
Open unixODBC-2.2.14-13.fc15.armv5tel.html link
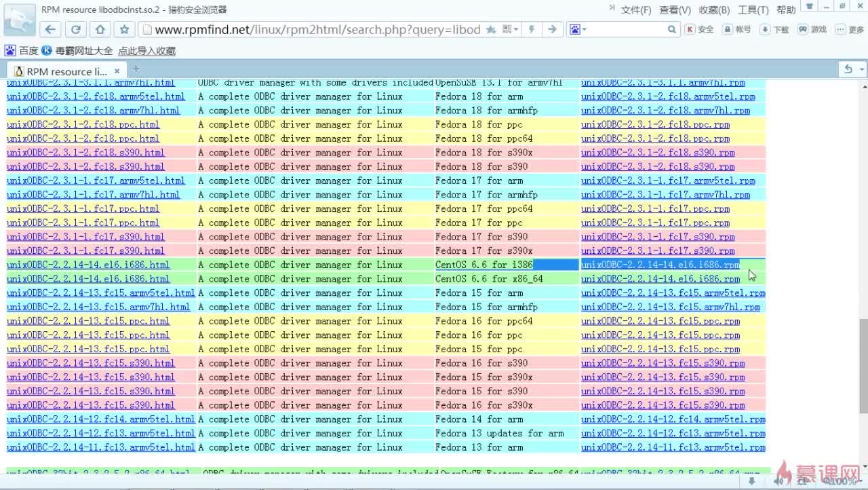click(x=101, y=293)
